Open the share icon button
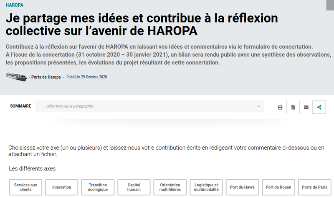This screenshot has height=198, width=334. pos(319,107)
